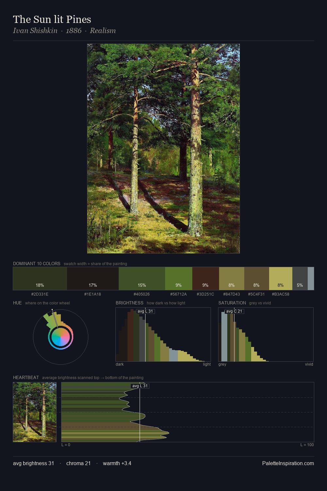Click the 'light' axis label
Image resolution: width=327 pixels, height=491 pixels.
pos(207,364)
